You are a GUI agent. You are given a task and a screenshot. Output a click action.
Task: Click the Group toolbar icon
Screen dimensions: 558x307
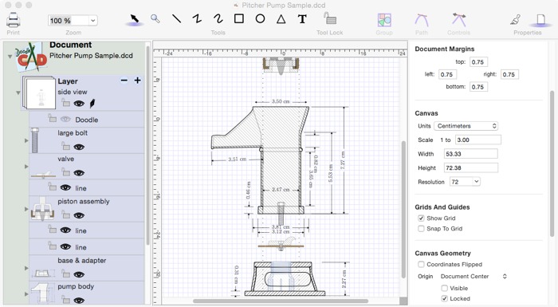point(384,20)
